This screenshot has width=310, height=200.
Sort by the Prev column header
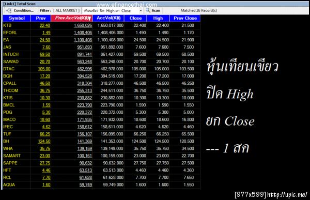(x=41, y=18)
